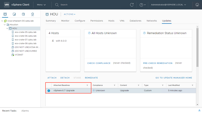Switch to the Configure tab

pos(80,21)
